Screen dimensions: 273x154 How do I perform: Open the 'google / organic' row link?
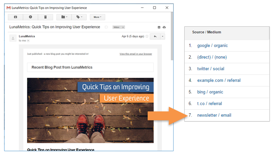(213, 45)
